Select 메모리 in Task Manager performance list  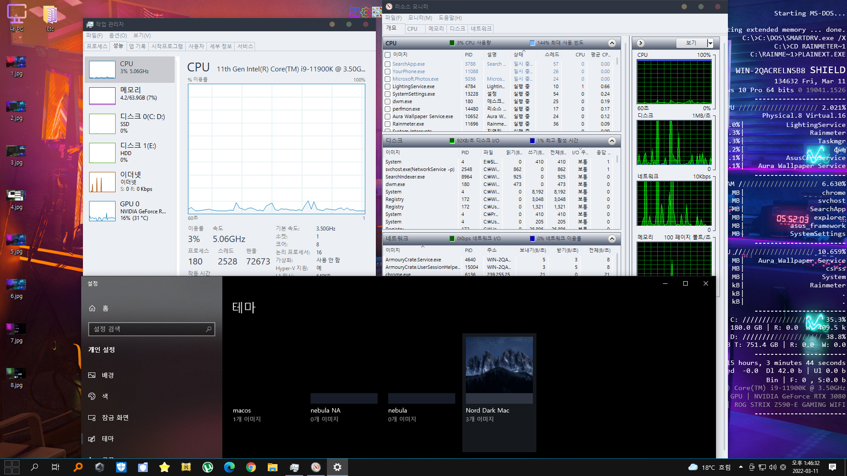(130, 95)
